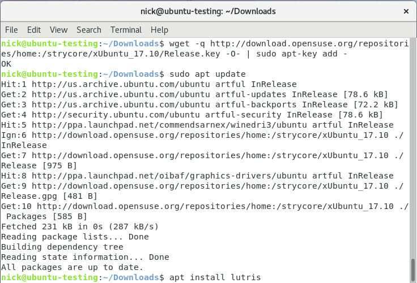Screen dimensions: 417x283
Task: Click the 'Hit:5' commendsarnex/winedri3 line
Action: point(197,125)
